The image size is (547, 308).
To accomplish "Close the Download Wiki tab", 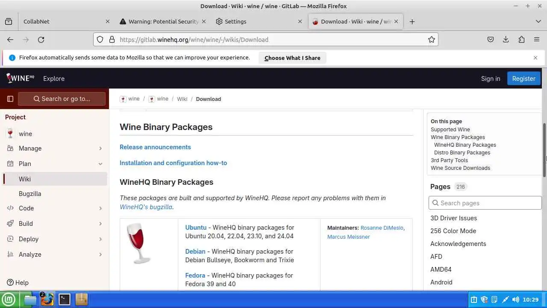I will point(396,21).
